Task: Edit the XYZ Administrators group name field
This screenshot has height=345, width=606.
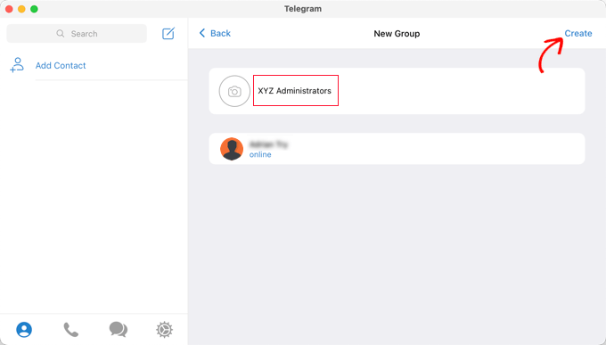Action: (296, 91)
